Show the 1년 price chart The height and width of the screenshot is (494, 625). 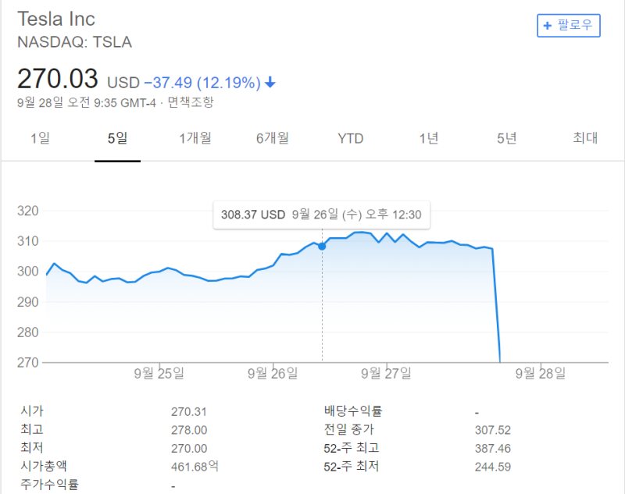[428, 138]
